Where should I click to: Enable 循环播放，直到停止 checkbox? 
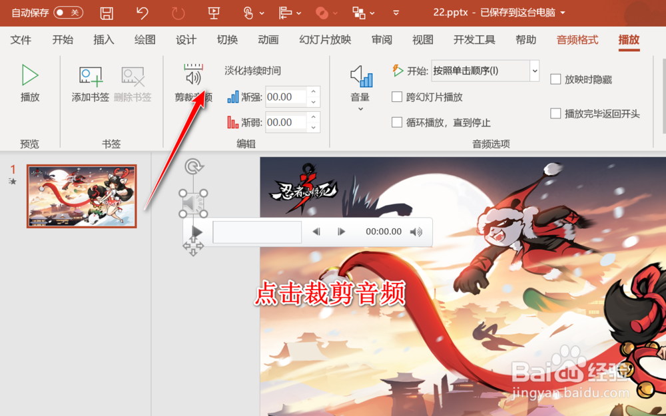point(397,122)
